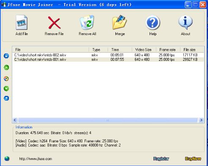Image resolution: width=208 pixels, height=166 pixels.
Task: Move selected file down one position
Action: (6, 89)
